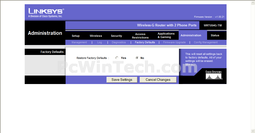Click the Linksys logo

[x=46, y=13]
